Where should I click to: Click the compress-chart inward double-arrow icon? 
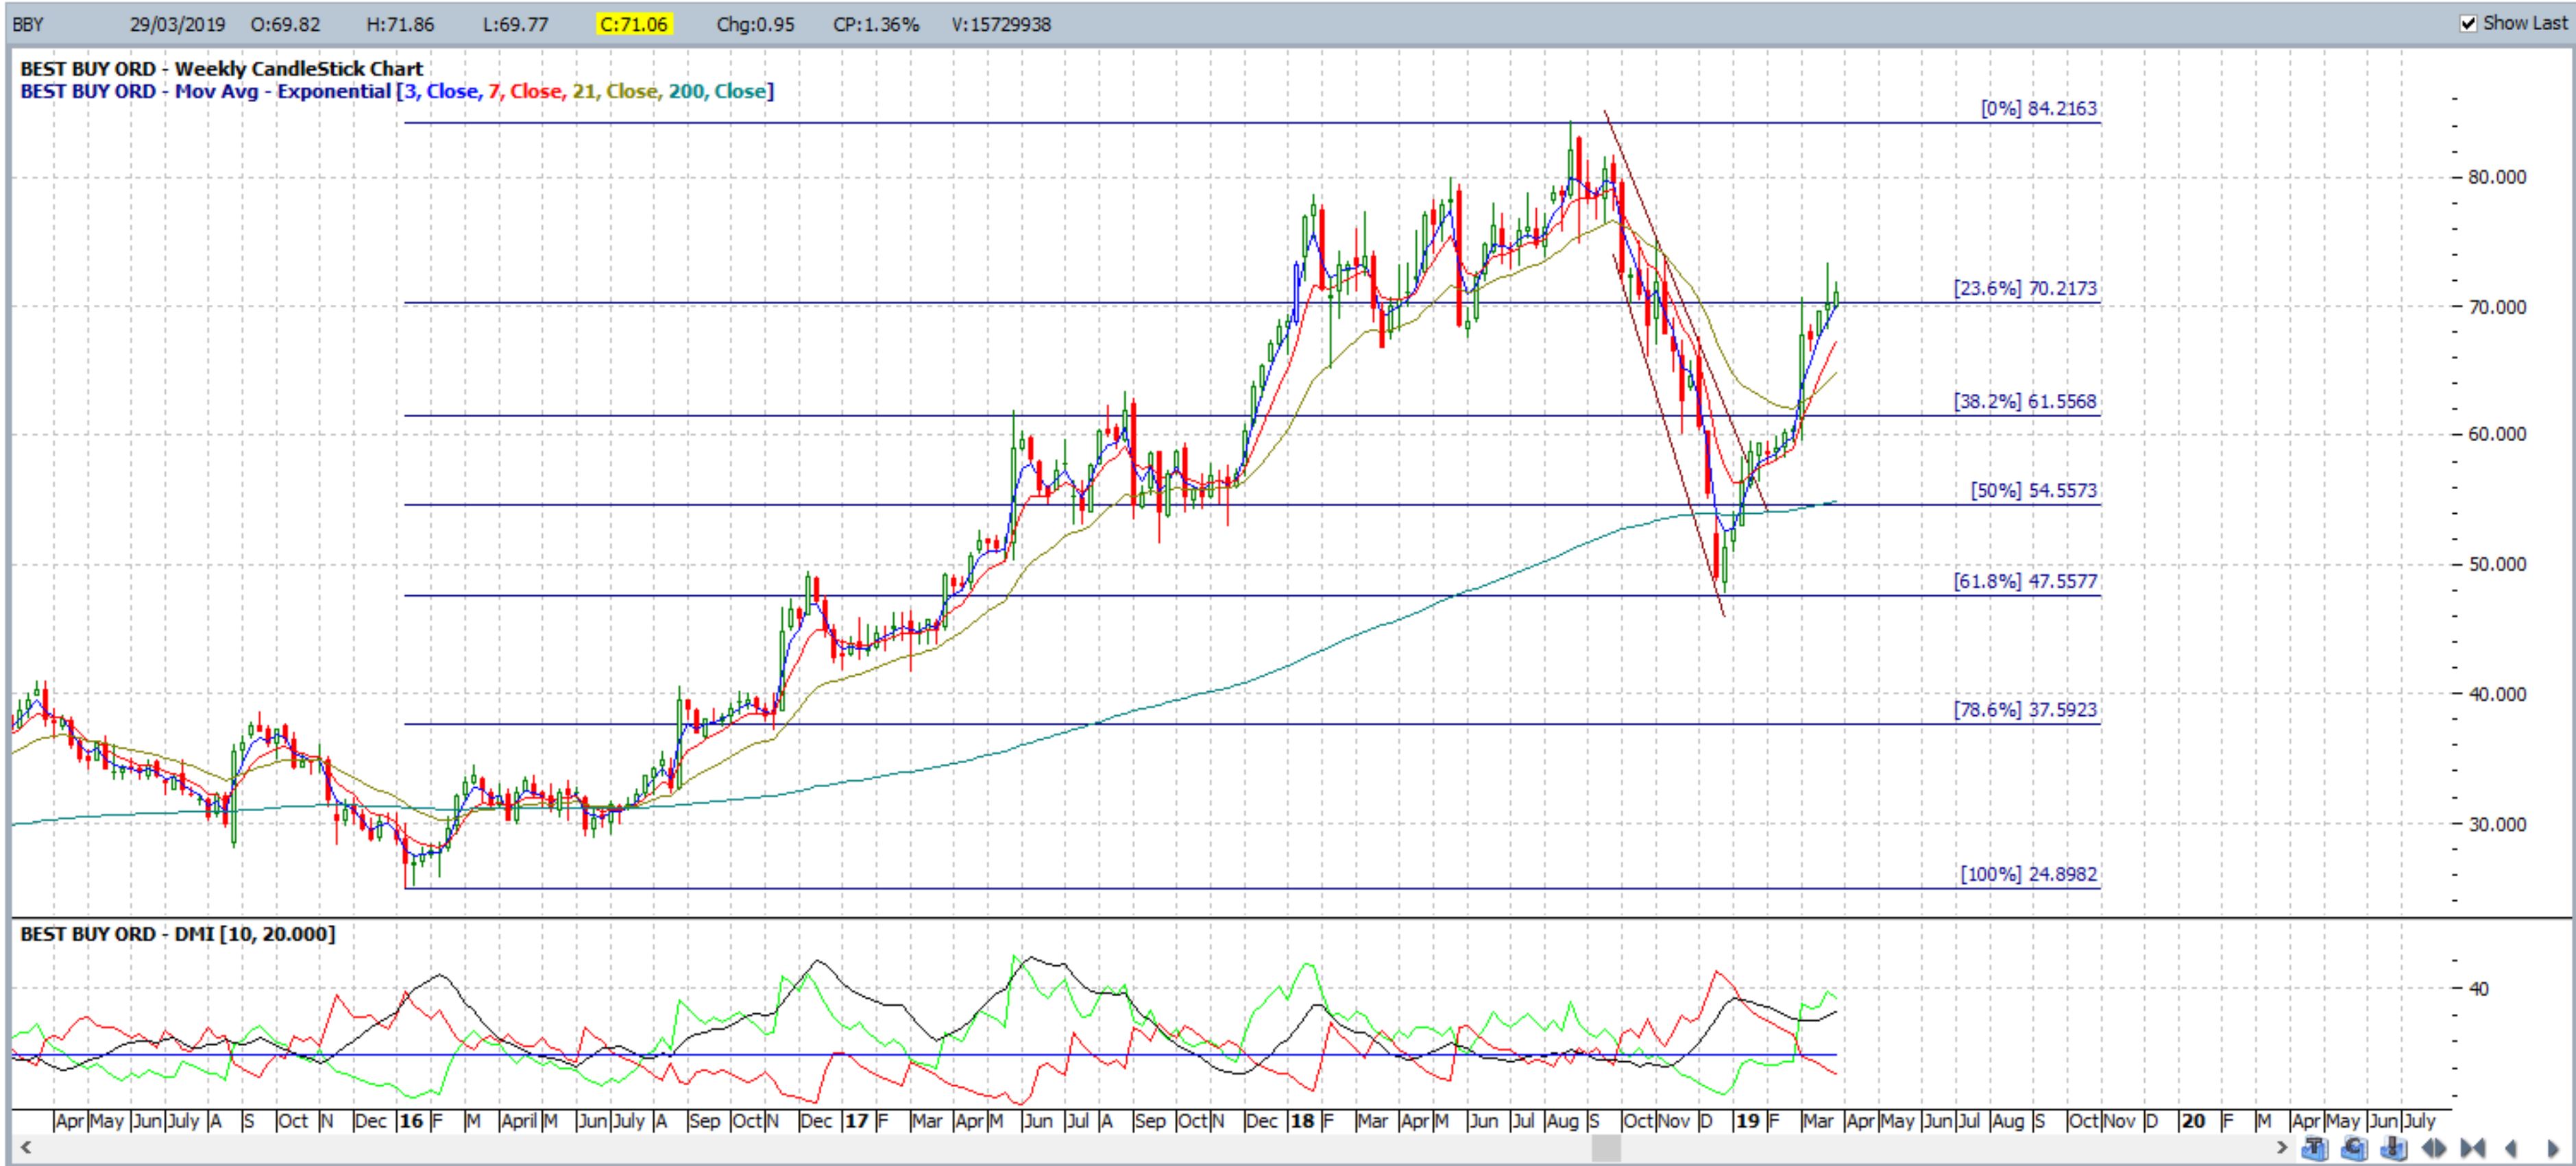pos(2472,1148)
